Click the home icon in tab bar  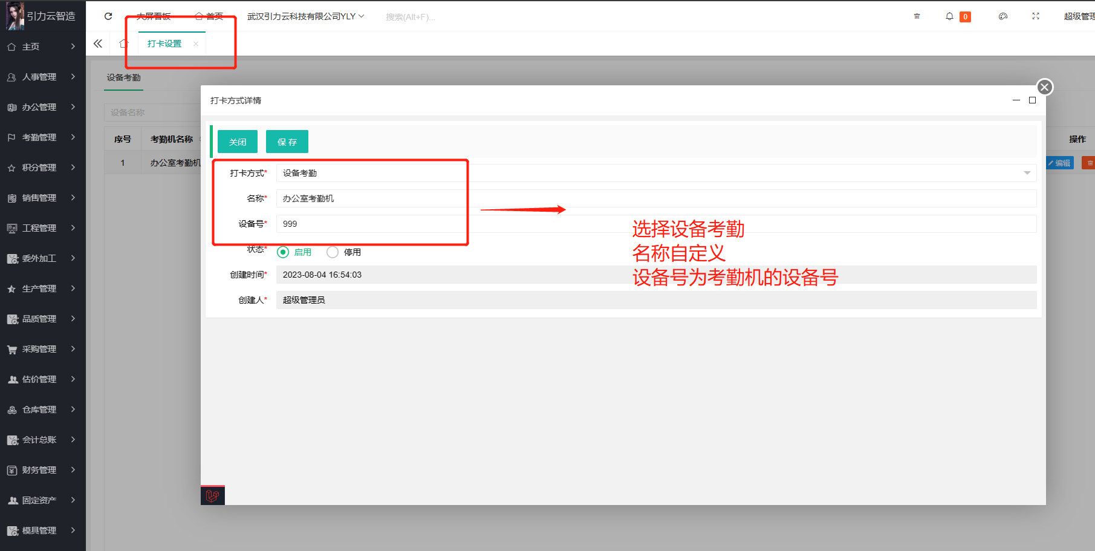pos(124,44)
